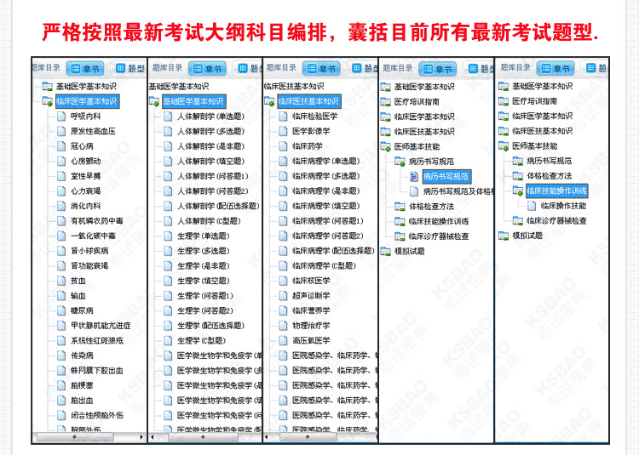Click the document icon of 超声诊断学

coord(283,296)
